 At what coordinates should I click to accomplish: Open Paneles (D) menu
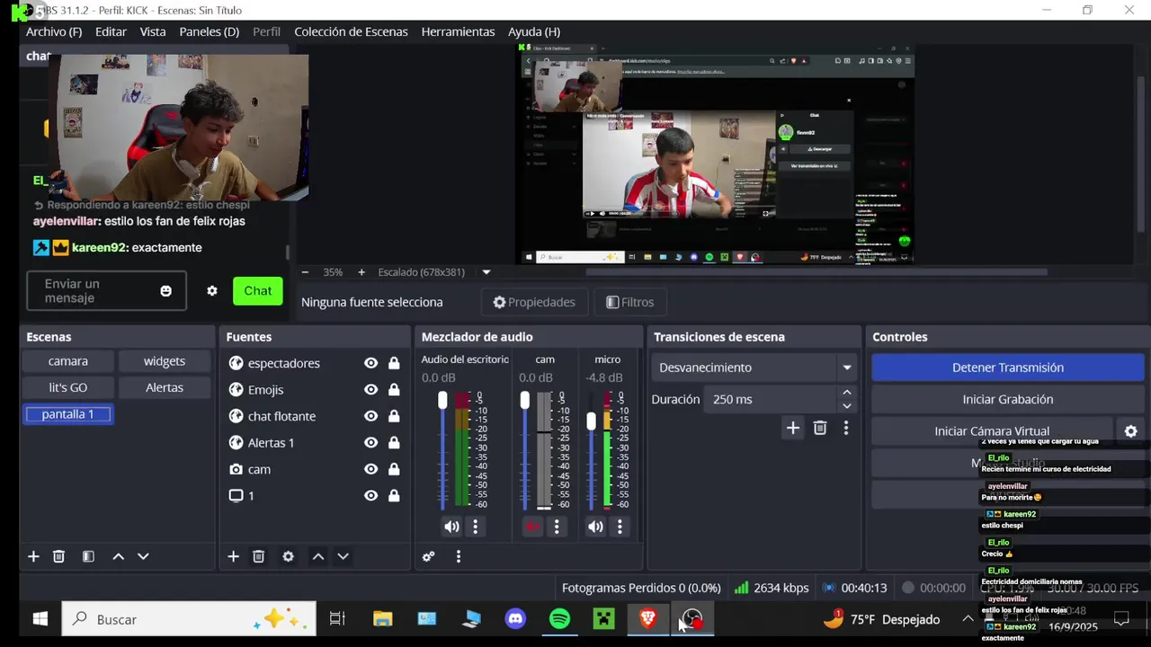[x=210, y=31]
